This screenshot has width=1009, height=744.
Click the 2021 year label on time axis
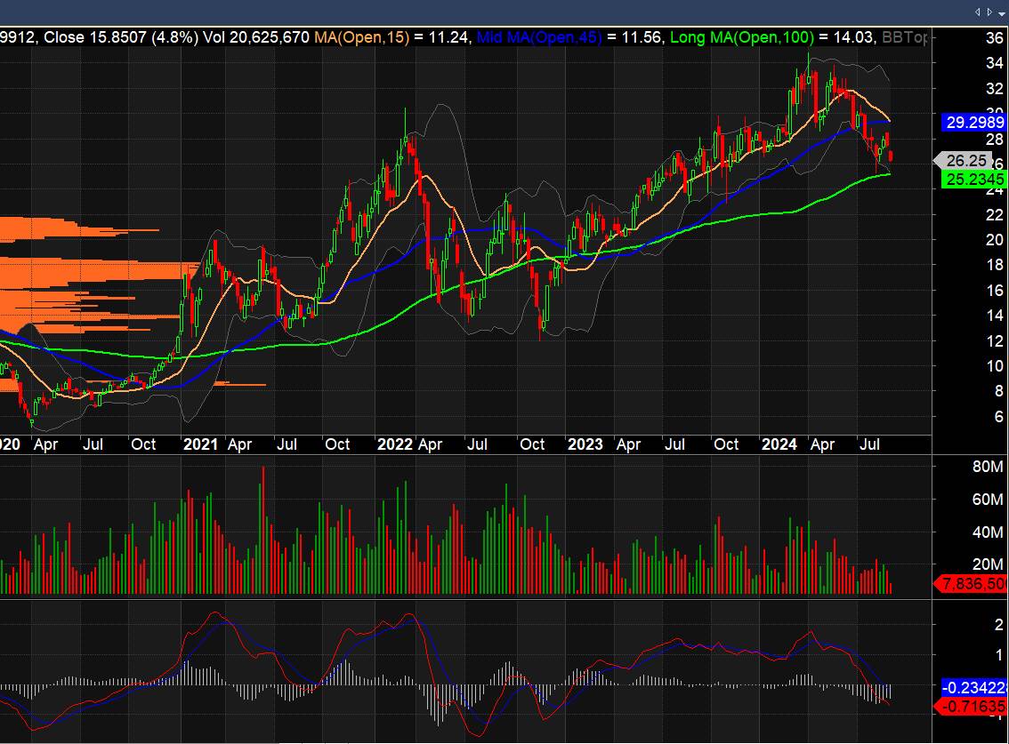200,444
